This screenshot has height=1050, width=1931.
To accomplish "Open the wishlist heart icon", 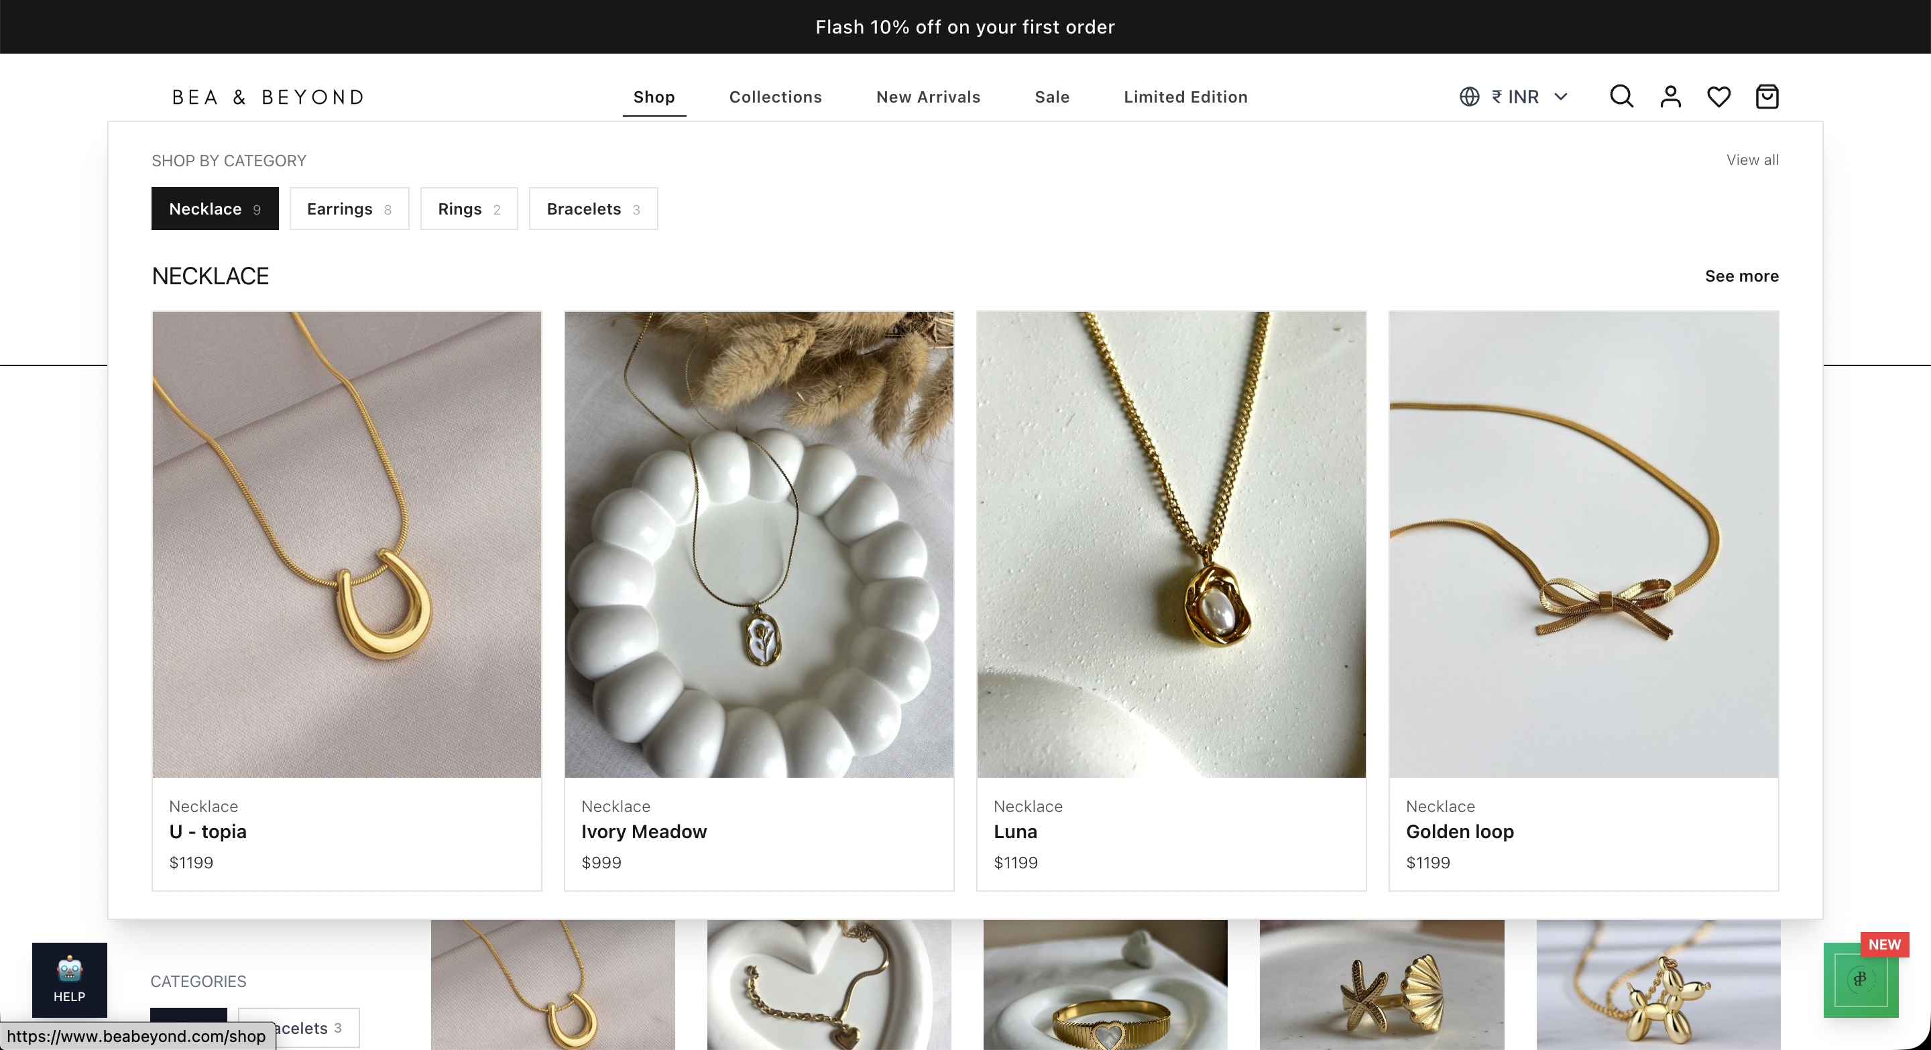I will pyautogui.click(x=1719, y=97).
